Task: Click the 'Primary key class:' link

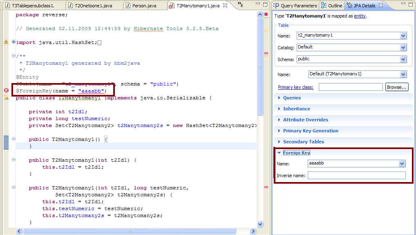Action: [295, 87]
